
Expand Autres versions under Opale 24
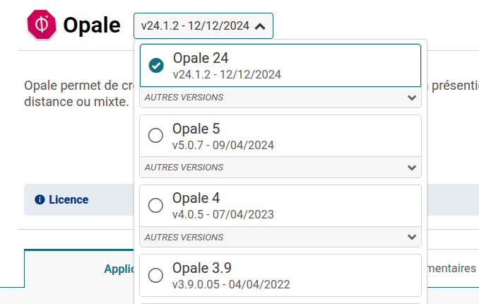point(280,98)
